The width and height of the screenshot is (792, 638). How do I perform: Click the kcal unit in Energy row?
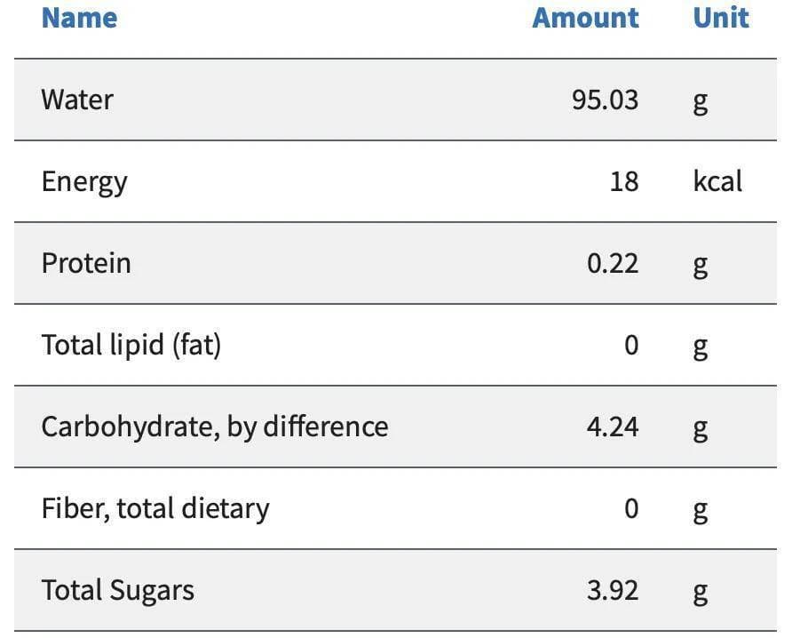pos(717,181)
